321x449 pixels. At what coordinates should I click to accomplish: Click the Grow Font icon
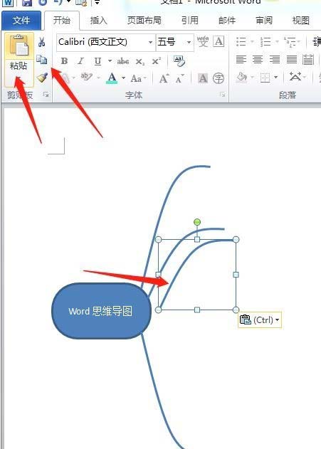[164, 78]
